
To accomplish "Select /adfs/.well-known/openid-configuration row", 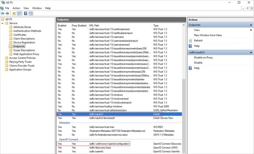I will [x=119, y=144].
